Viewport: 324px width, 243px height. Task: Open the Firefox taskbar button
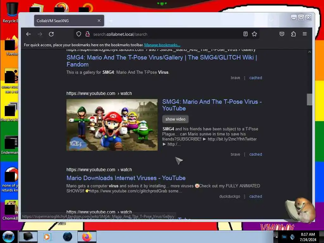[87, 237]
